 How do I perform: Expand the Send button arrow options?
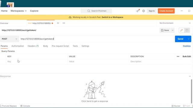188,39
